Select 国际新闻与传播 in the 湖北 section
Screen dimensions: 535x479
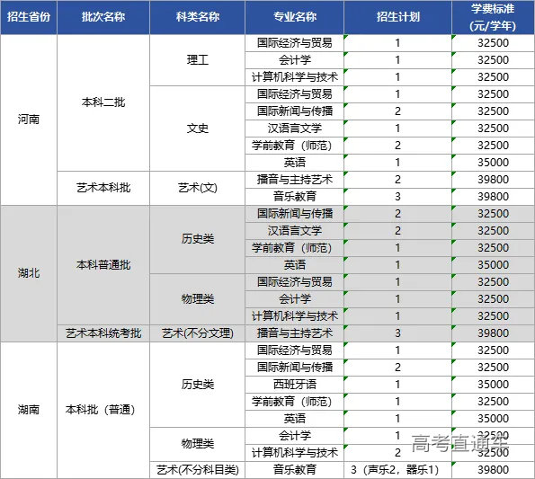coord(294,214)
